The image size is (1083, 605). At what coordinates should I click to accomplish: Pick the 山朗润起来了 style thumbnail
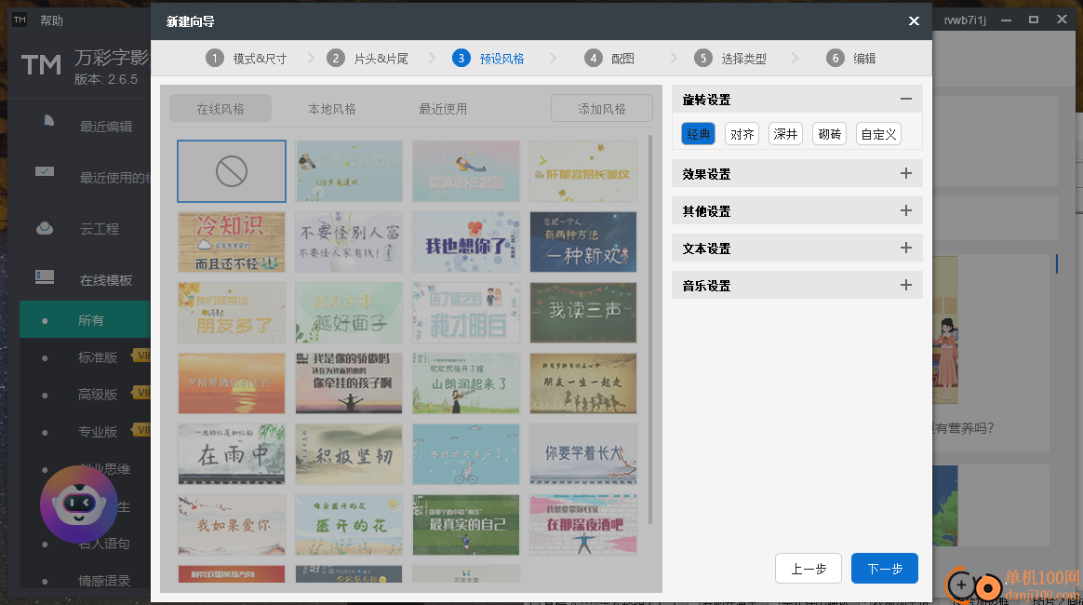(466, 383)
